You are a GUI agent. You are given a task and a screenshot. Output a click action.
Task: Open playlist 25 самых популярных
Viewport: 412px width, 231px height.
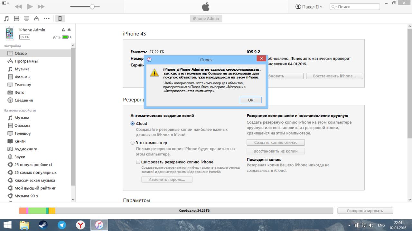35,173
